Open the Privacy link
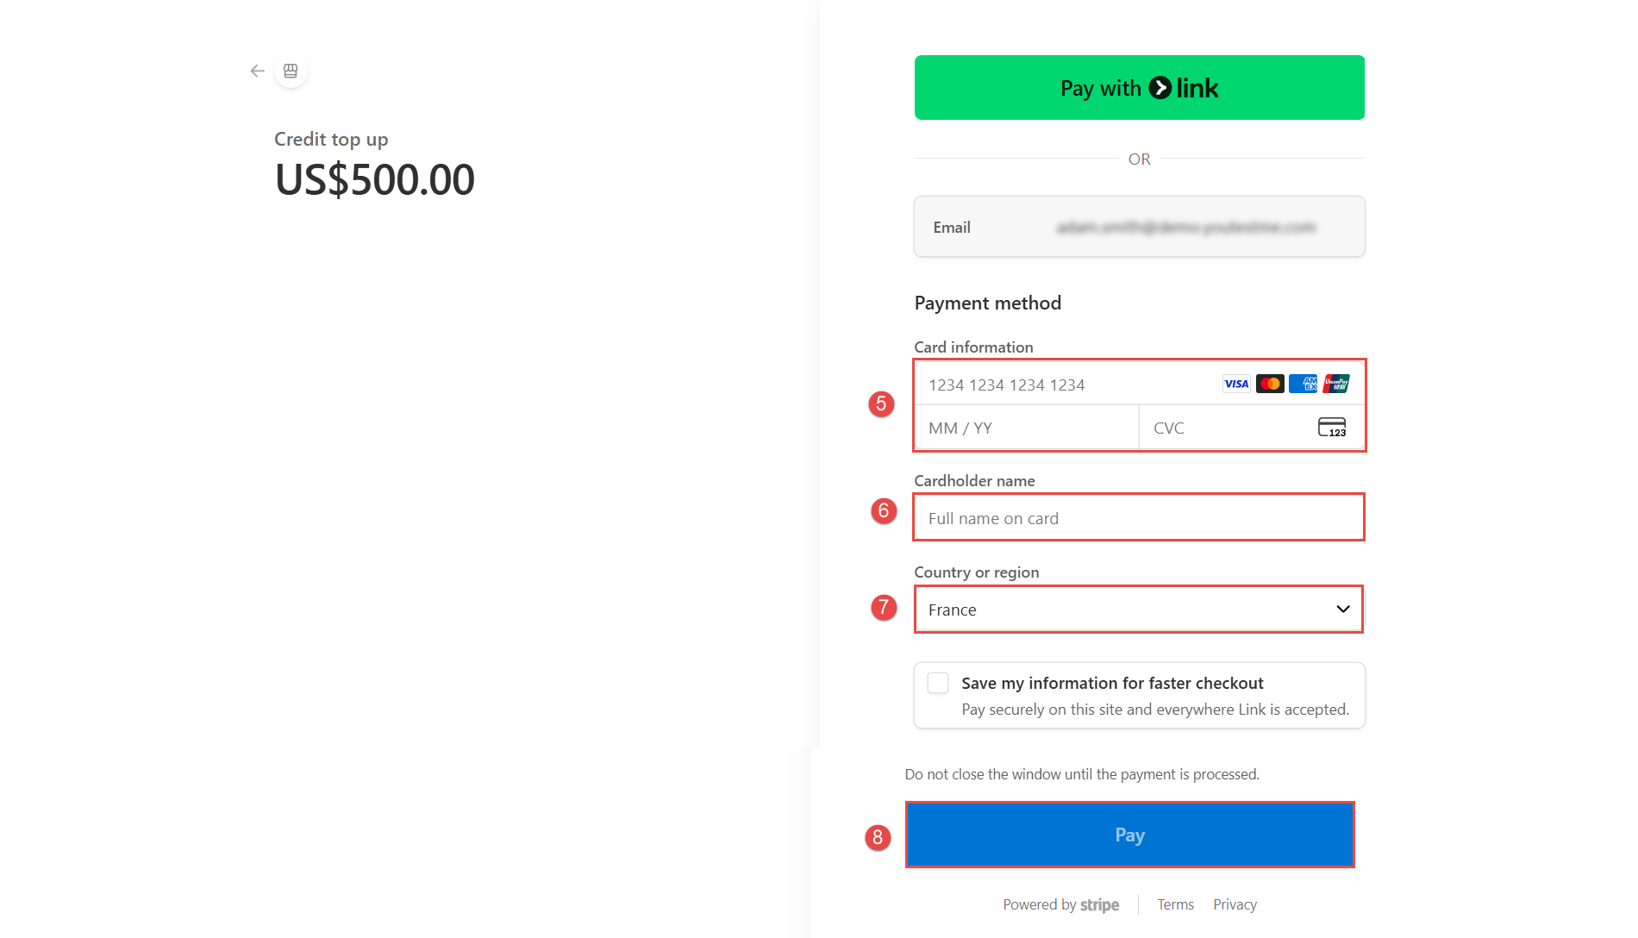 pos(1235,904)
